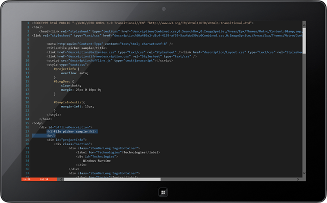
Task: Click line number 19 in the gutter
Action: point(27,98)
